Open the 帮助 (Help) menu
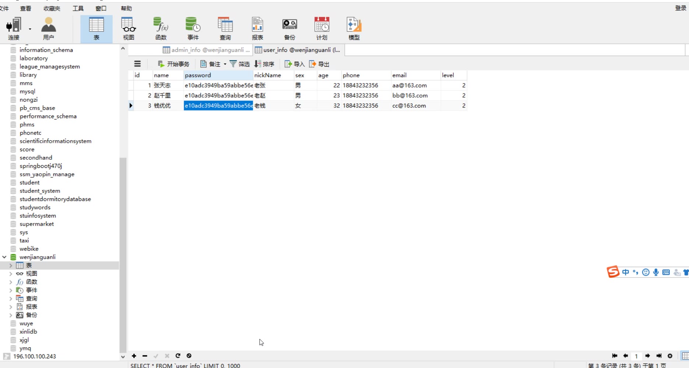Image resolution: width=689 pixels, height=368 pixels. [x=126, y=8]
